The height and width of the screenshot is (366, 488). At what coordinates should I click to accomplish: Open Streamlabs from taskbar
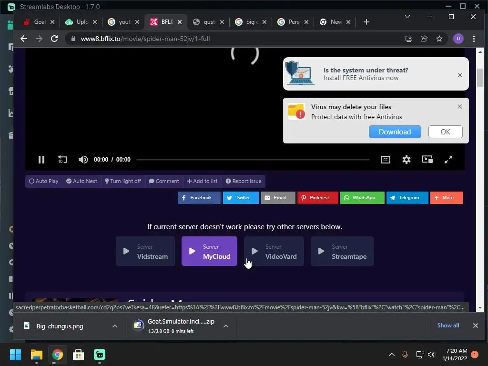(x=99, y=355)
